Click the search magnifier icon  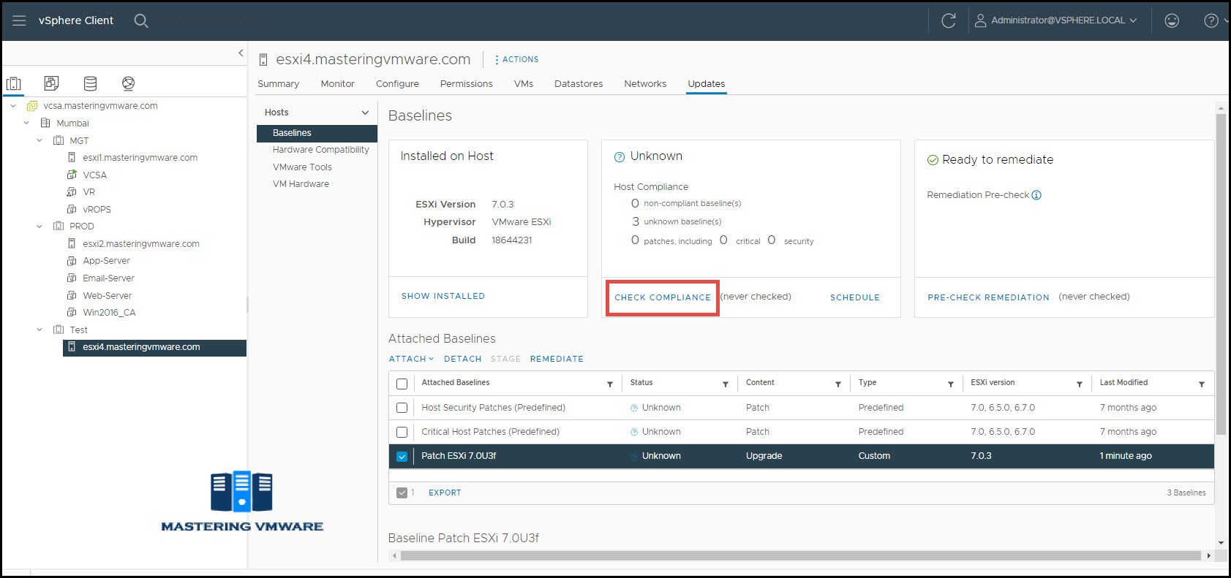click(x=141, y=20)
